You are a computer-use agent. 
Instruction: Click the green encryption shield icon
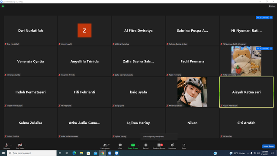(3, 6)
